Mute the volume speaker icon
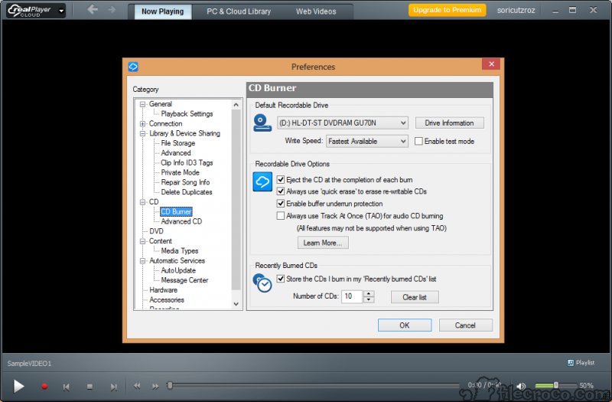Viewport: 612px width, 402px height. (521, 386)
